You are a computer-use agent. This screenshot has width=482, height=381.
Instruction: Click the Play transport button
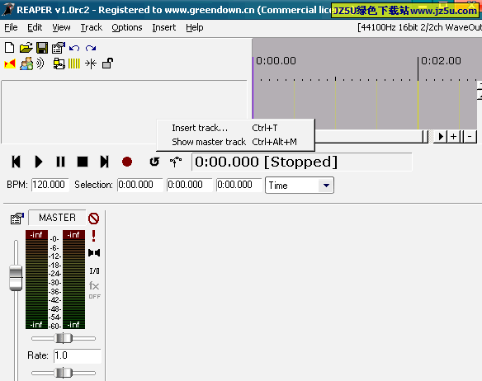(39, 162)
